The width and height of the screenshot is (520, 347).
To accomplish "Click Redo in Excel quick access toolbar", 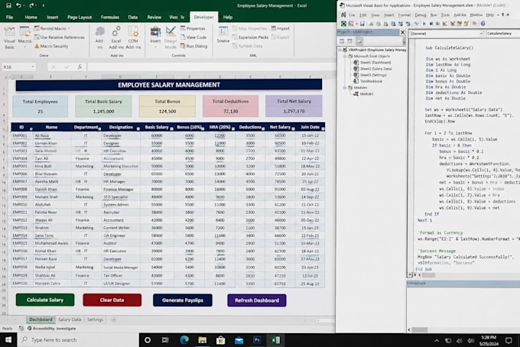I will 31,5.
